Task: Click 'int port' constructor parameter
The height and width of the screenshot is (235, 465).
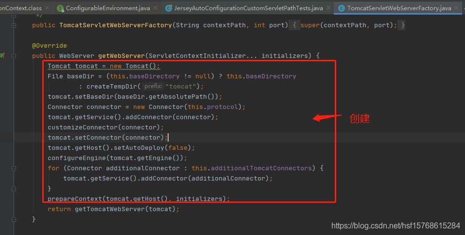Action: [269, 25]
